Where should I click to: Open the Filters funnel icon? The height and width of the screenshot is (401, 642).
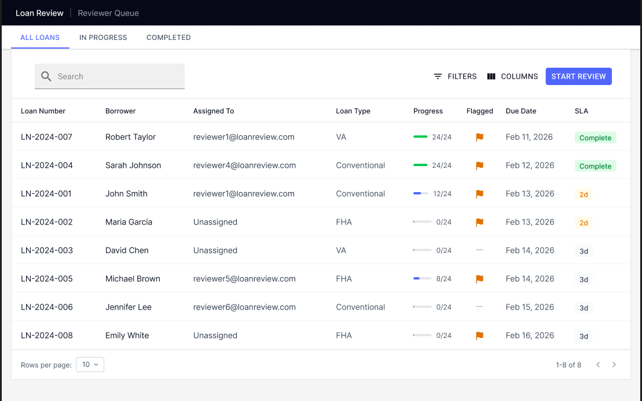point(438,76)
